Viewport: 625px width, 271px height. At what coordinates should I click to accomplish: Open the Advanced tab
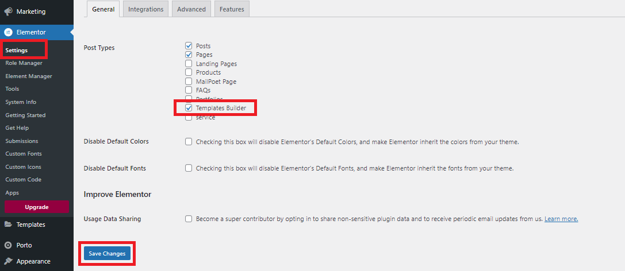(191, 9)
